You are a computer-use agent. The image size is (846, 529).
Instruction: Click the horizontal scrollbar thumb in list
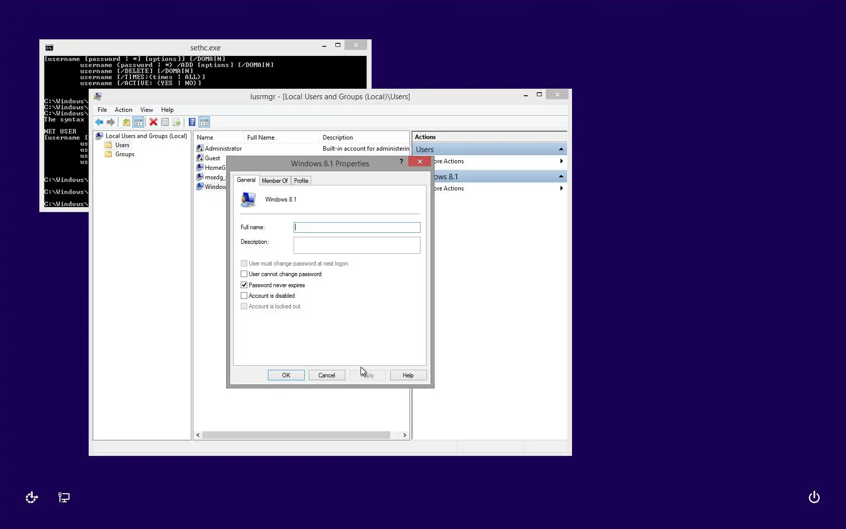(x=296, y=435)
